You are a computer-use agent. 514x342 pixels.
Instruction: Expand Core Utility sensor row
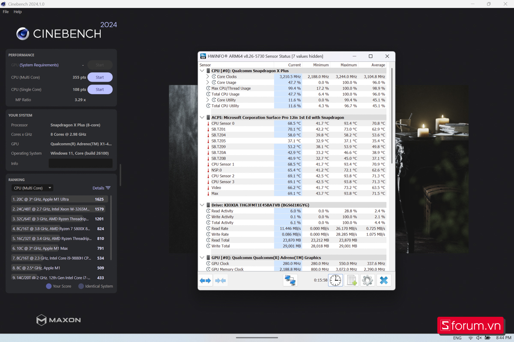[208, 100]
